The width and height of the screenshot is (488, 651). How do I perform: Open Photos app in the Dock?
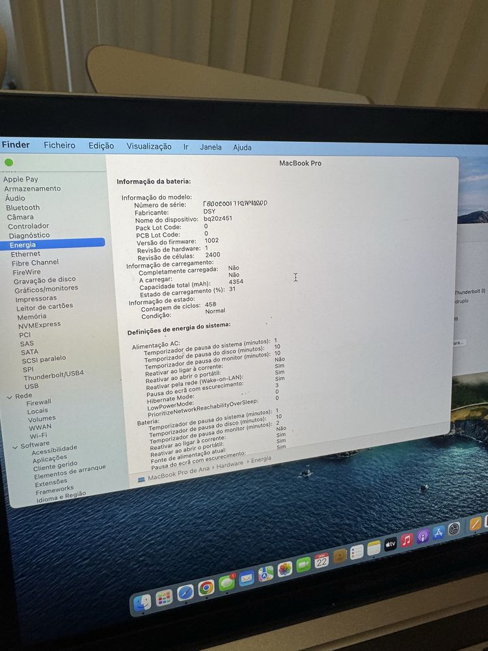[285, 569]
